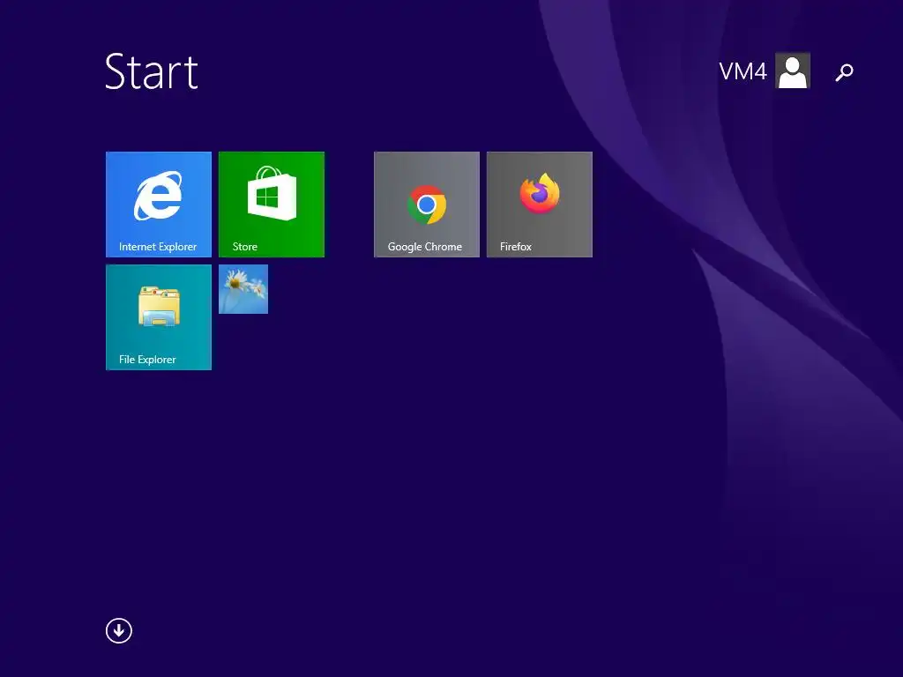Open the Internet Explorer tile
Viewport: 903px width, 677px height.
pos(159,205)
